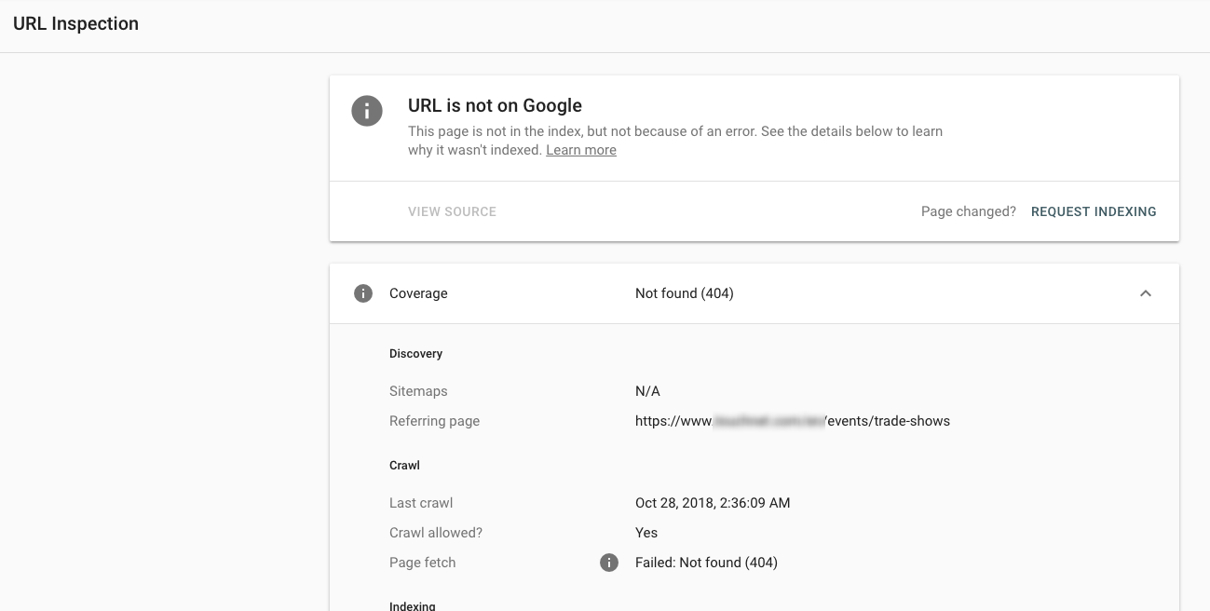Click the Failed: Not found (404) text
The height and width of the screenshot is (611, 1210).
point(706,563)
